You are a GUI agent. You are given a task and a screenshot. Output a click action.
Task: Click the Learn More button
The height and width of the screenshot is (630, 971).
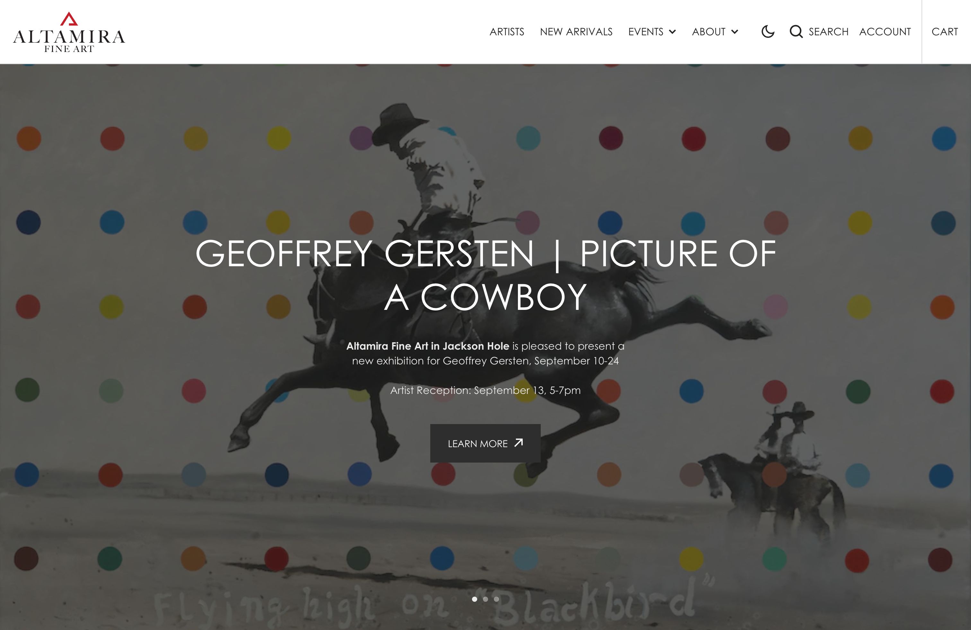click(x=485, y=443)
